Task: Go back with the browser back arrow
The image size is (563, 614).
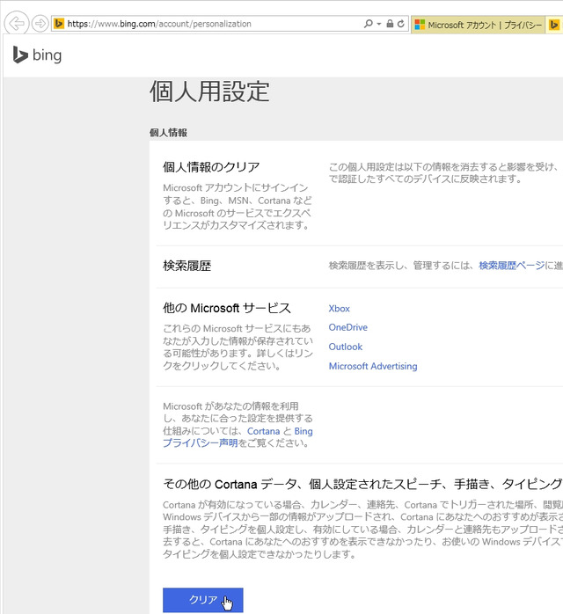Action: 17,24
